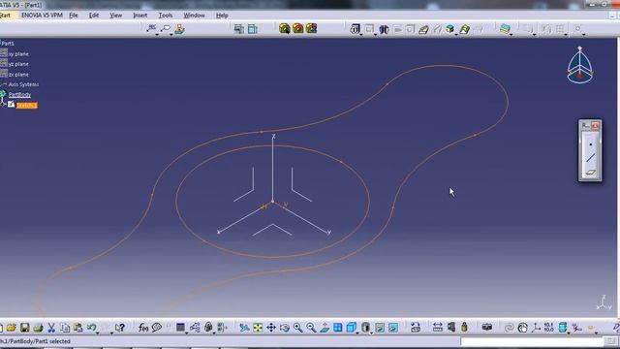Open the multi-view layout icon

[338, 328]
